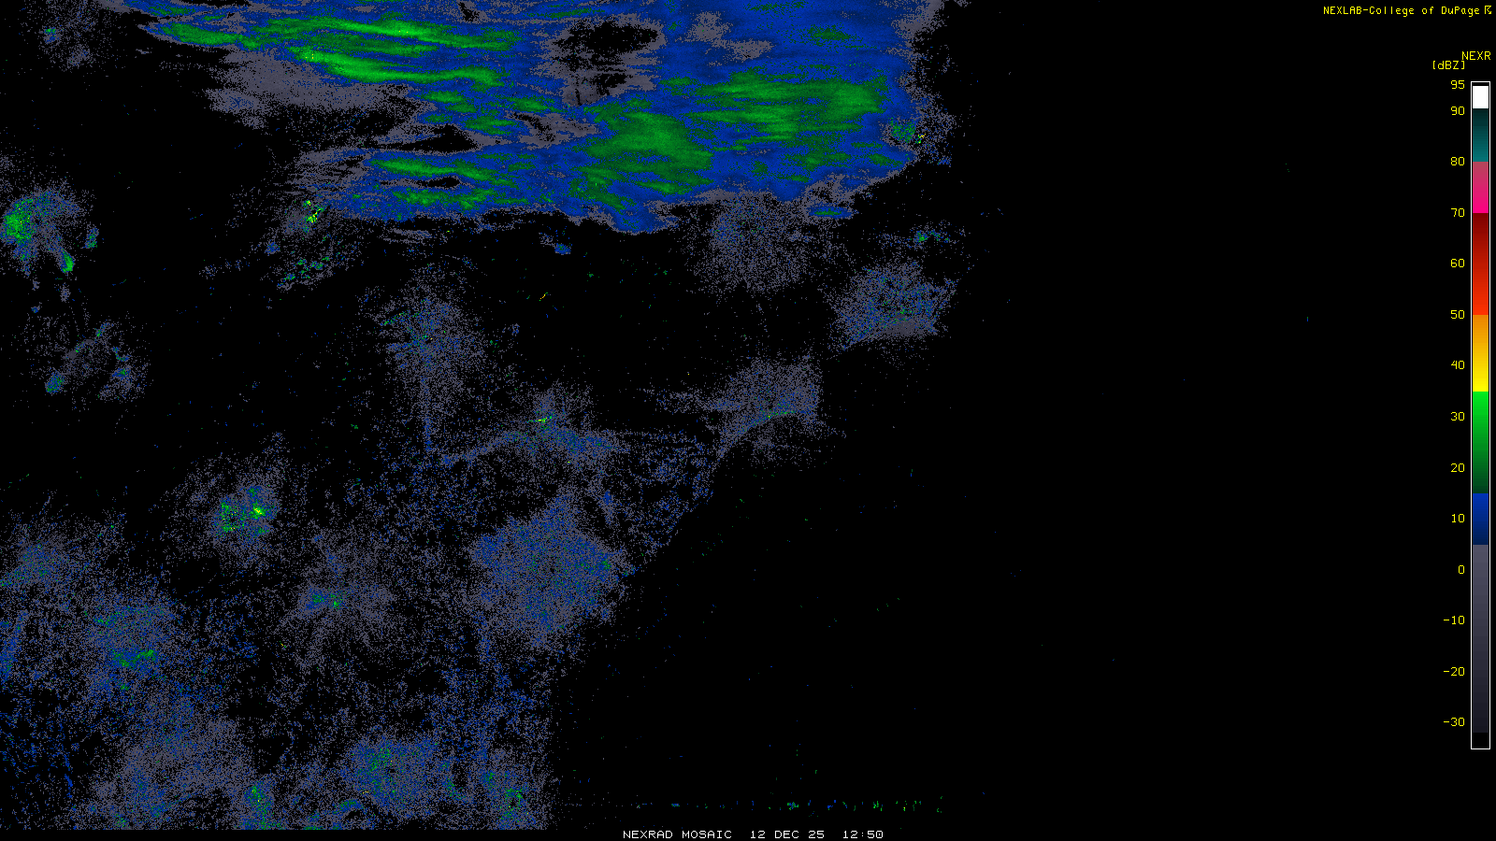The height and width of the screenshot is (841, 1496).
Task: Click the NEXLAB-College of DuPage credit text
Action: pos(1402,11)
